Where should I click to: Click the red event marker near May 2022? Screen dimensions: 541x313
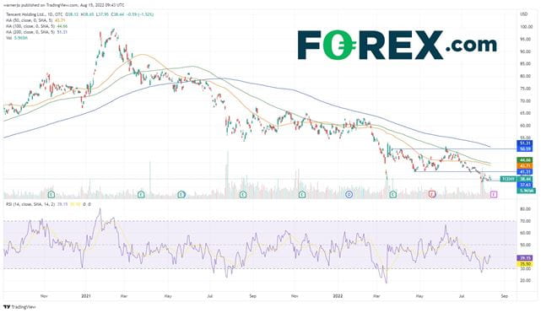431,194
